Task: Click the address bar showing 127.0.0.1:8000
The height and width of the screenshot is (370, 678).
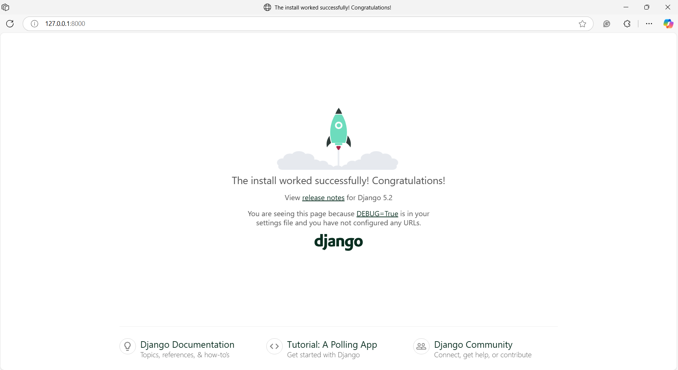Action: pyautogui.click(x=308, y=24)
